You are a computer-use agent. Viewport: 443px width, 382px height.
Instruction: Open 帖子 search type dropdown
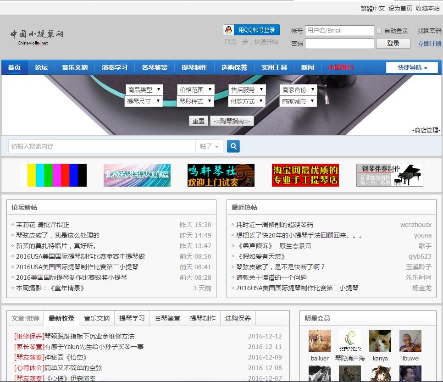[209, 146]
